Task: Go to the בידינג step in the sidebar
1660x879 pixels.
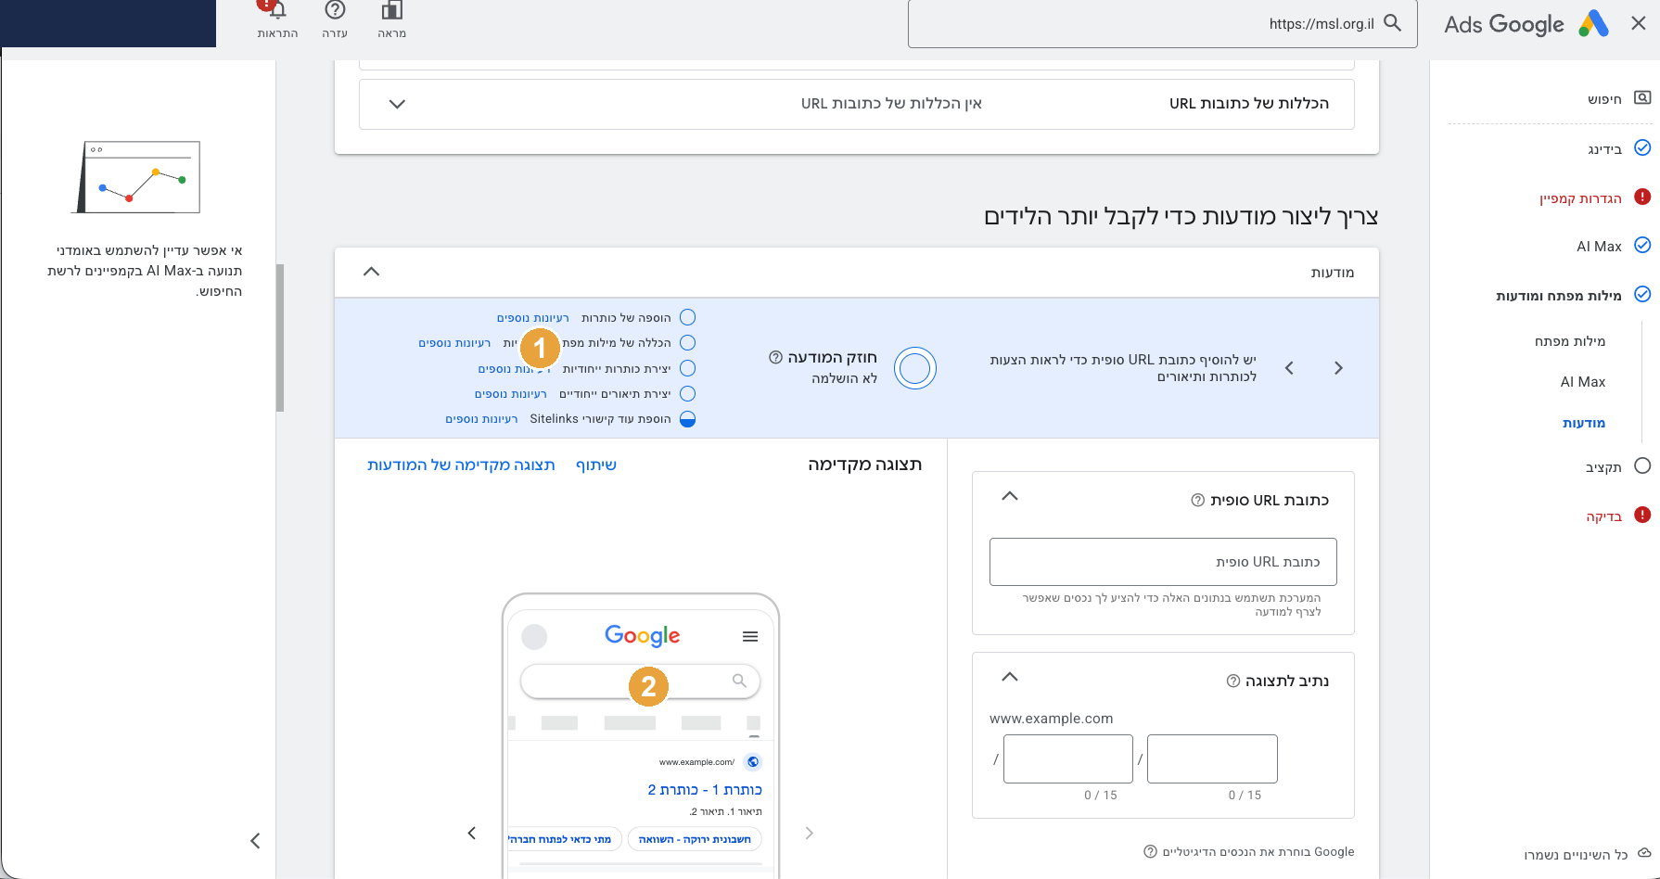Action: point(1605,148)
